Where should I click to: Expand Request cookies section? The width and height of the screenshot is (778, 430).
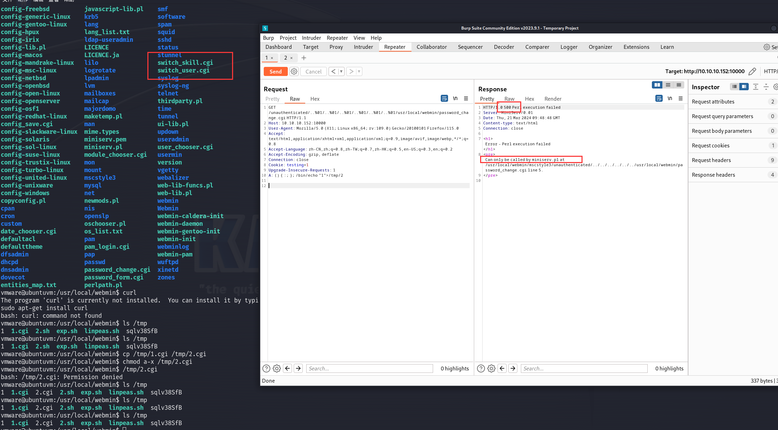733,146
